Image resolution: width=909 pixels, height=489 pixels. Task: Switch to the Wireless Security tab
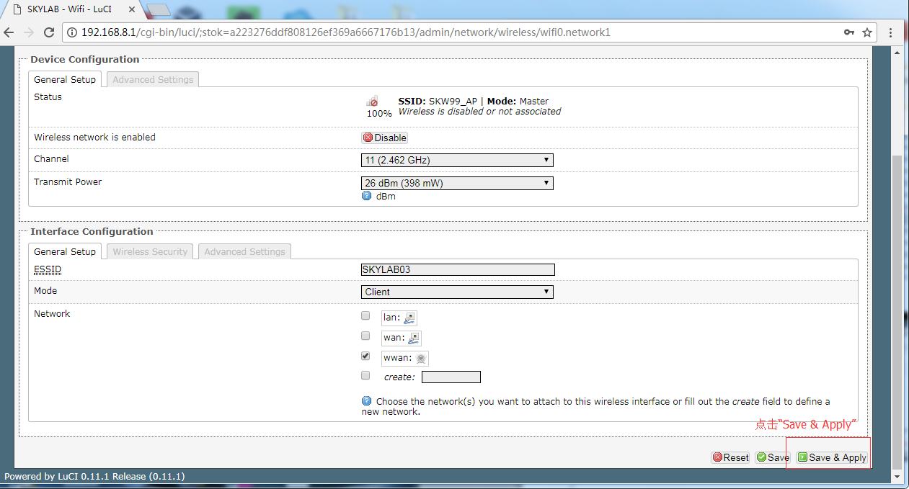coord(149,251)
